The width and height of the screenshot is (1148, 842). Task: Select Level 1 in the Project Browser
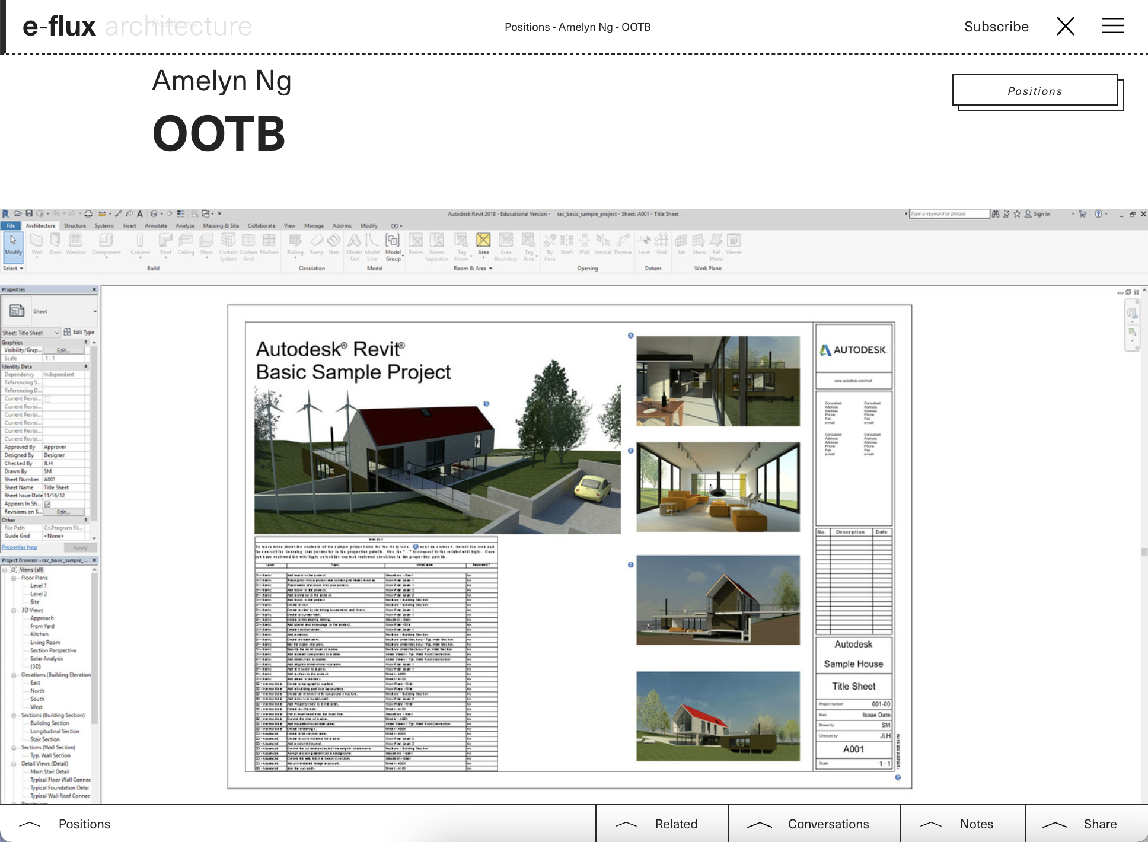click(x=38, y=586)
